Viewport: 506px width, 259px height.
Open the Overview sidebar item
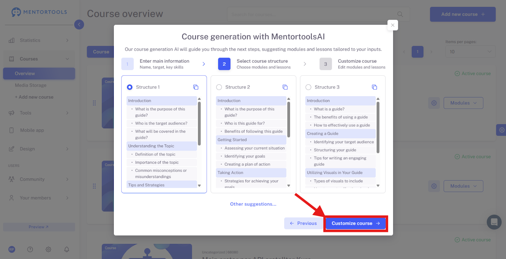39,73
